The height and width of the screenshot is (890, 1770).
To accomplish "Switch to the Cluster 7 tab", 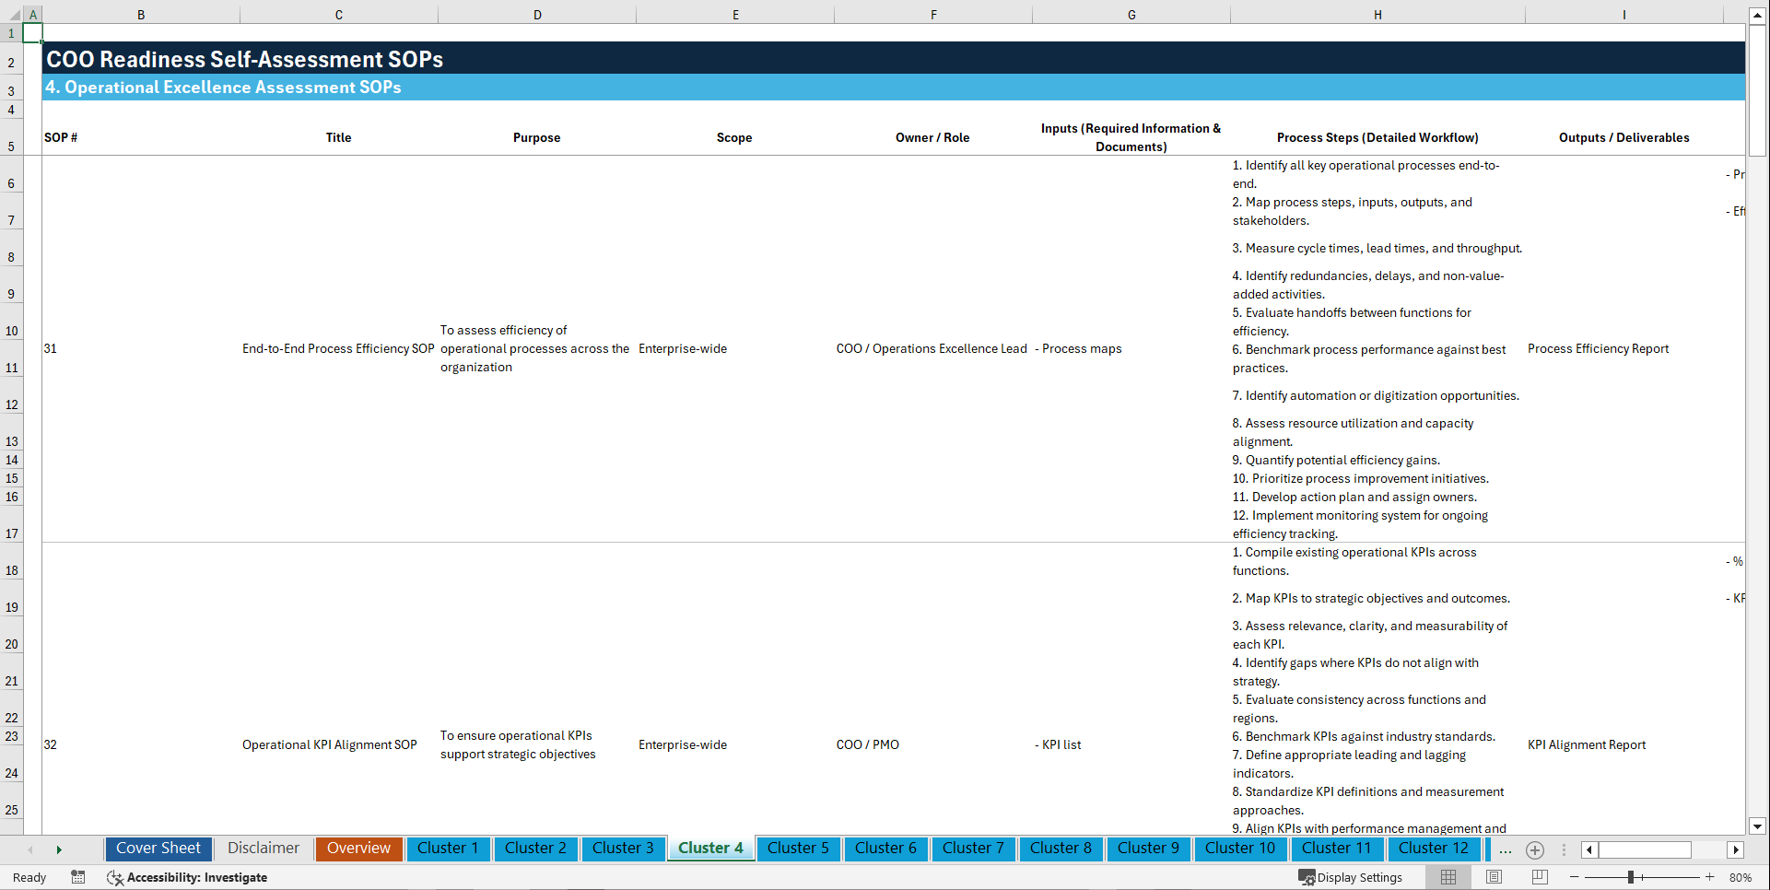I will tap(973, 849).
